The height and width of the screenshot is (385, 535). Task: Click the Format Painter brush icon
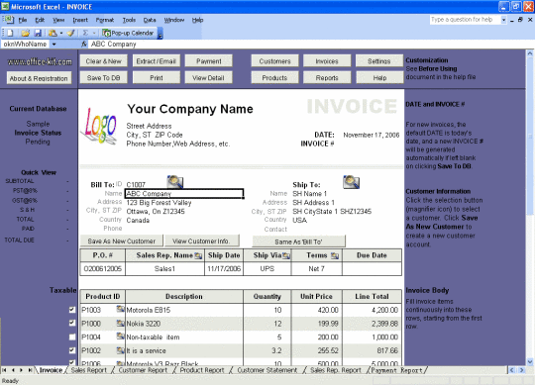point(71,33)
